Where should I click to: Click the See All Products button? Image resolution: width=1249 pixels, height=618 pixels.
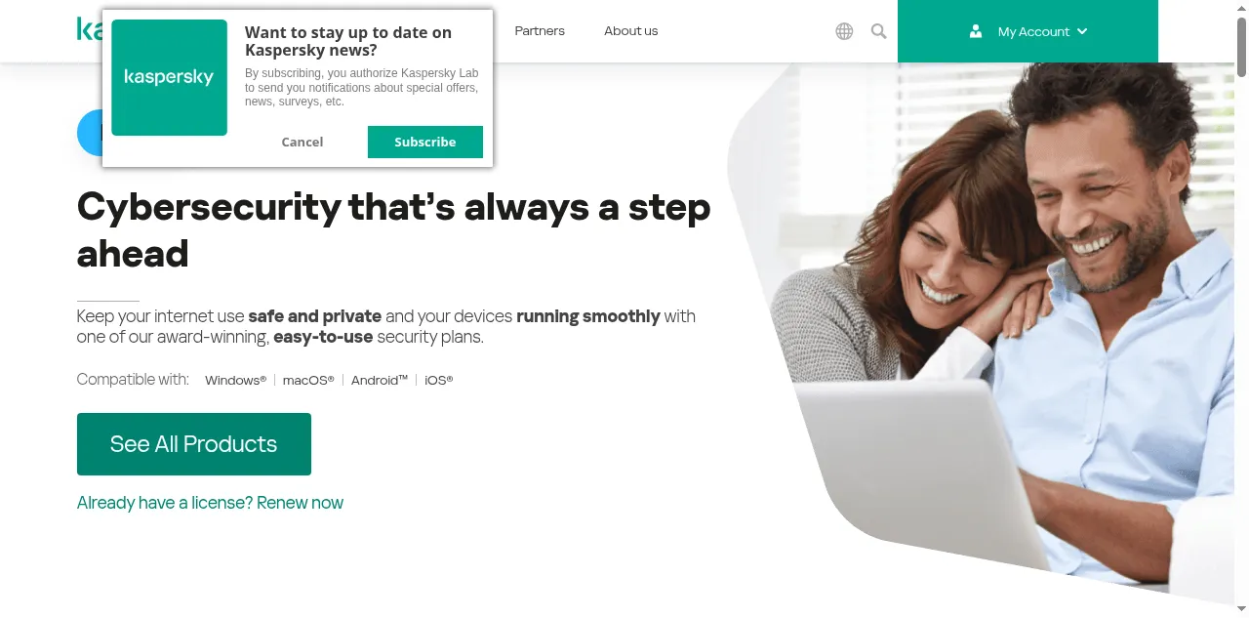coord(194,444)
